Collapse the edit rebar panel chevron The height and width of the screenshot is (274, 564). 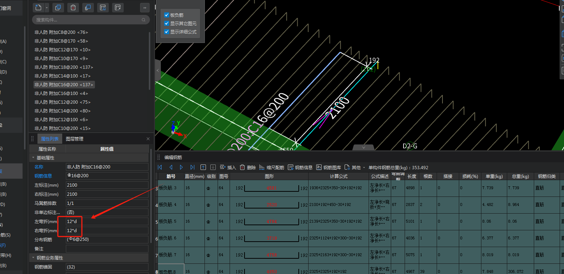tap(364, 147)
